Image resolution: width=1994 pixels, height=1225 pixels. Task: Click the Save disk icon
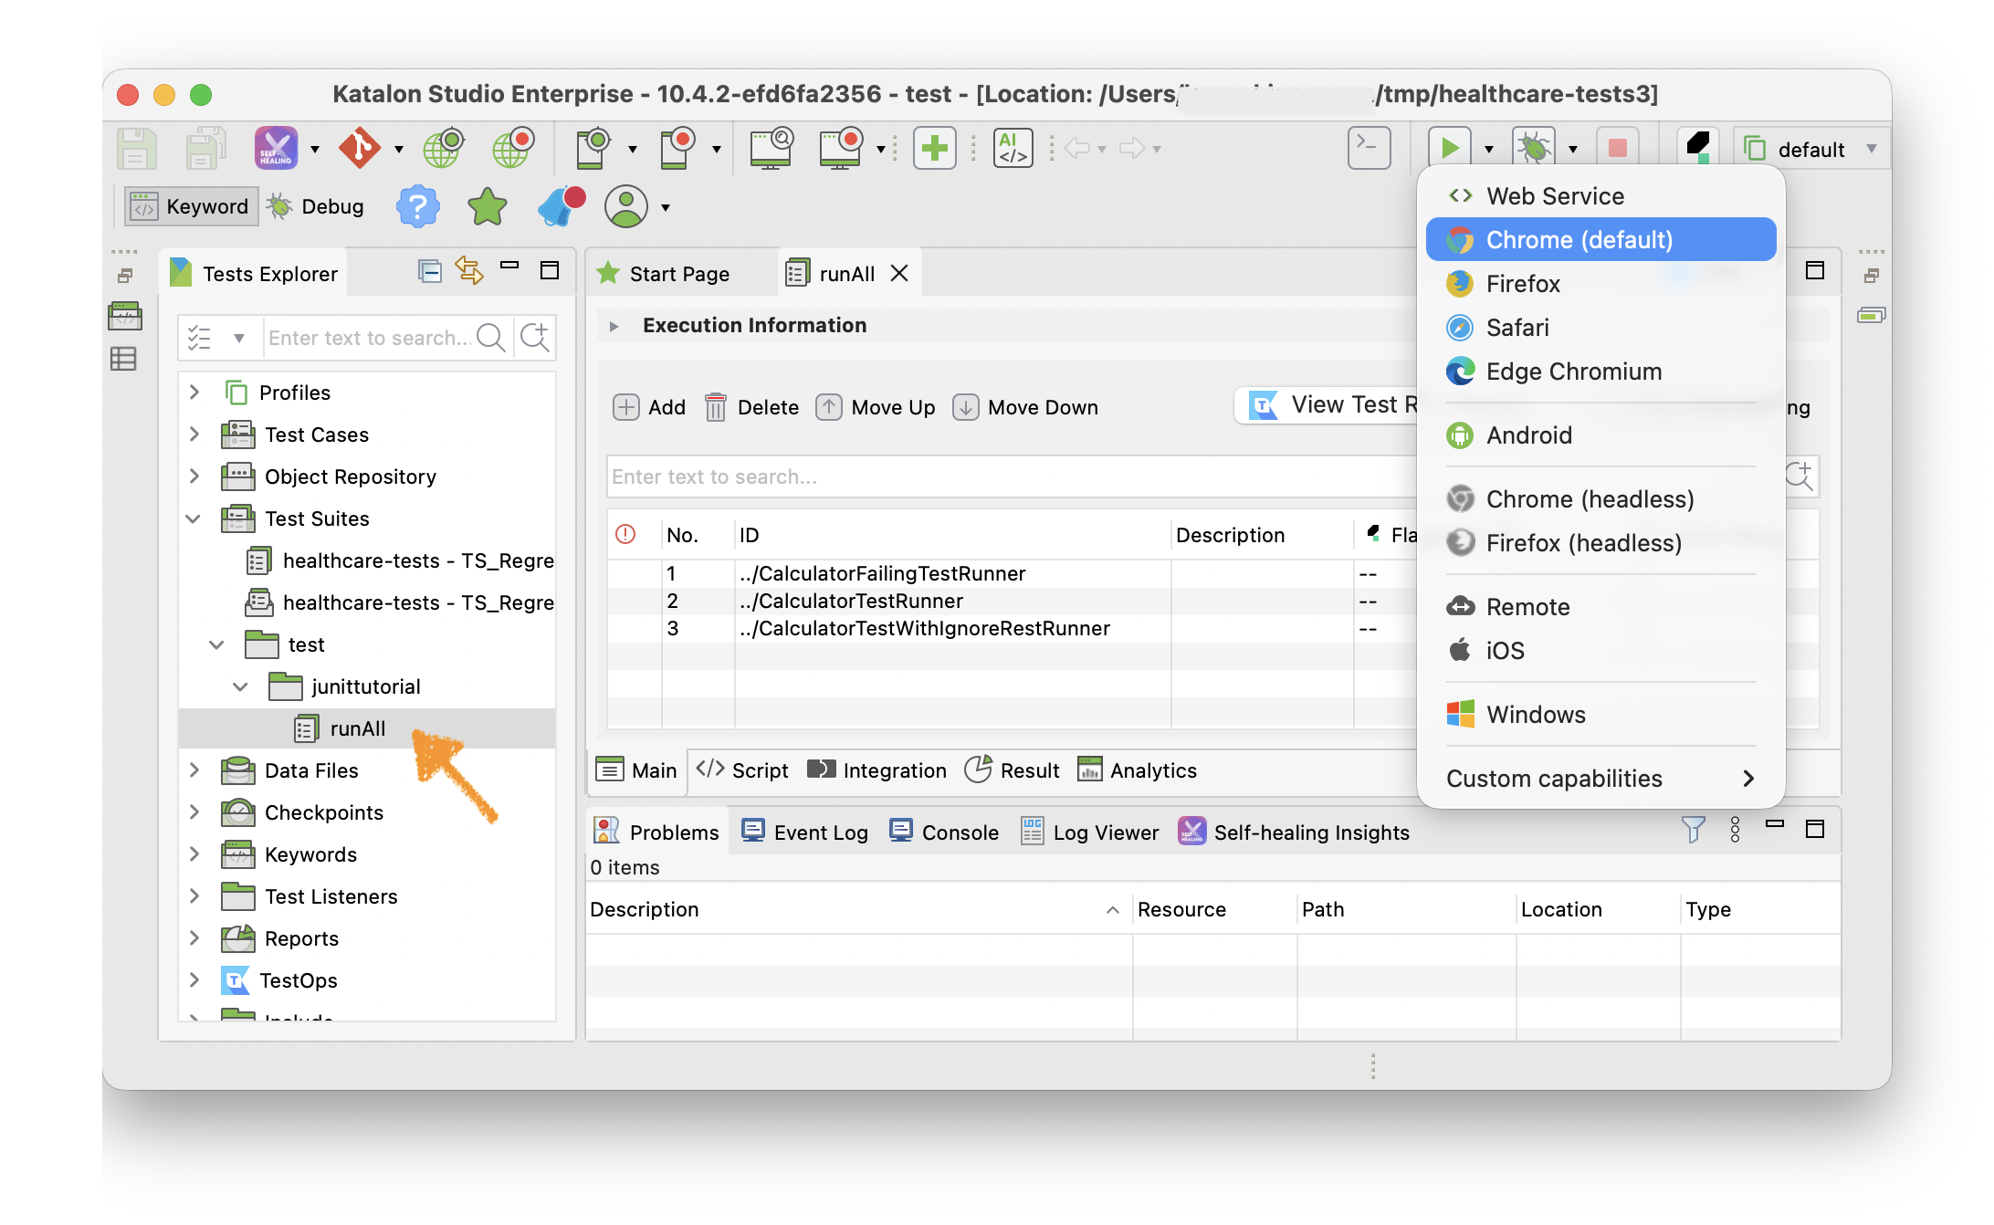137,148
